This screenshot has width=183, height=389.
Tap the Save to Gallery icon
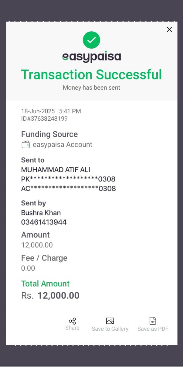point(110,321)
